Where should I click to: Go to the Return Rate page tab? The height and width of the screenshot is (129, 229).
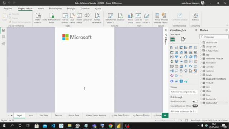click(x=74, y=115)
